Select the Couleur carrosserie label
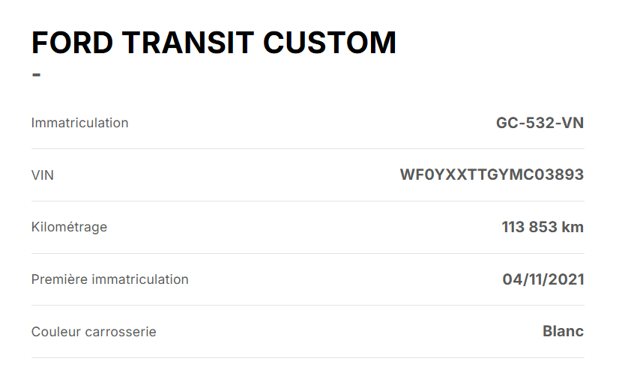The width and height of the screenshot is (637, 379). (x=94, y=332)
